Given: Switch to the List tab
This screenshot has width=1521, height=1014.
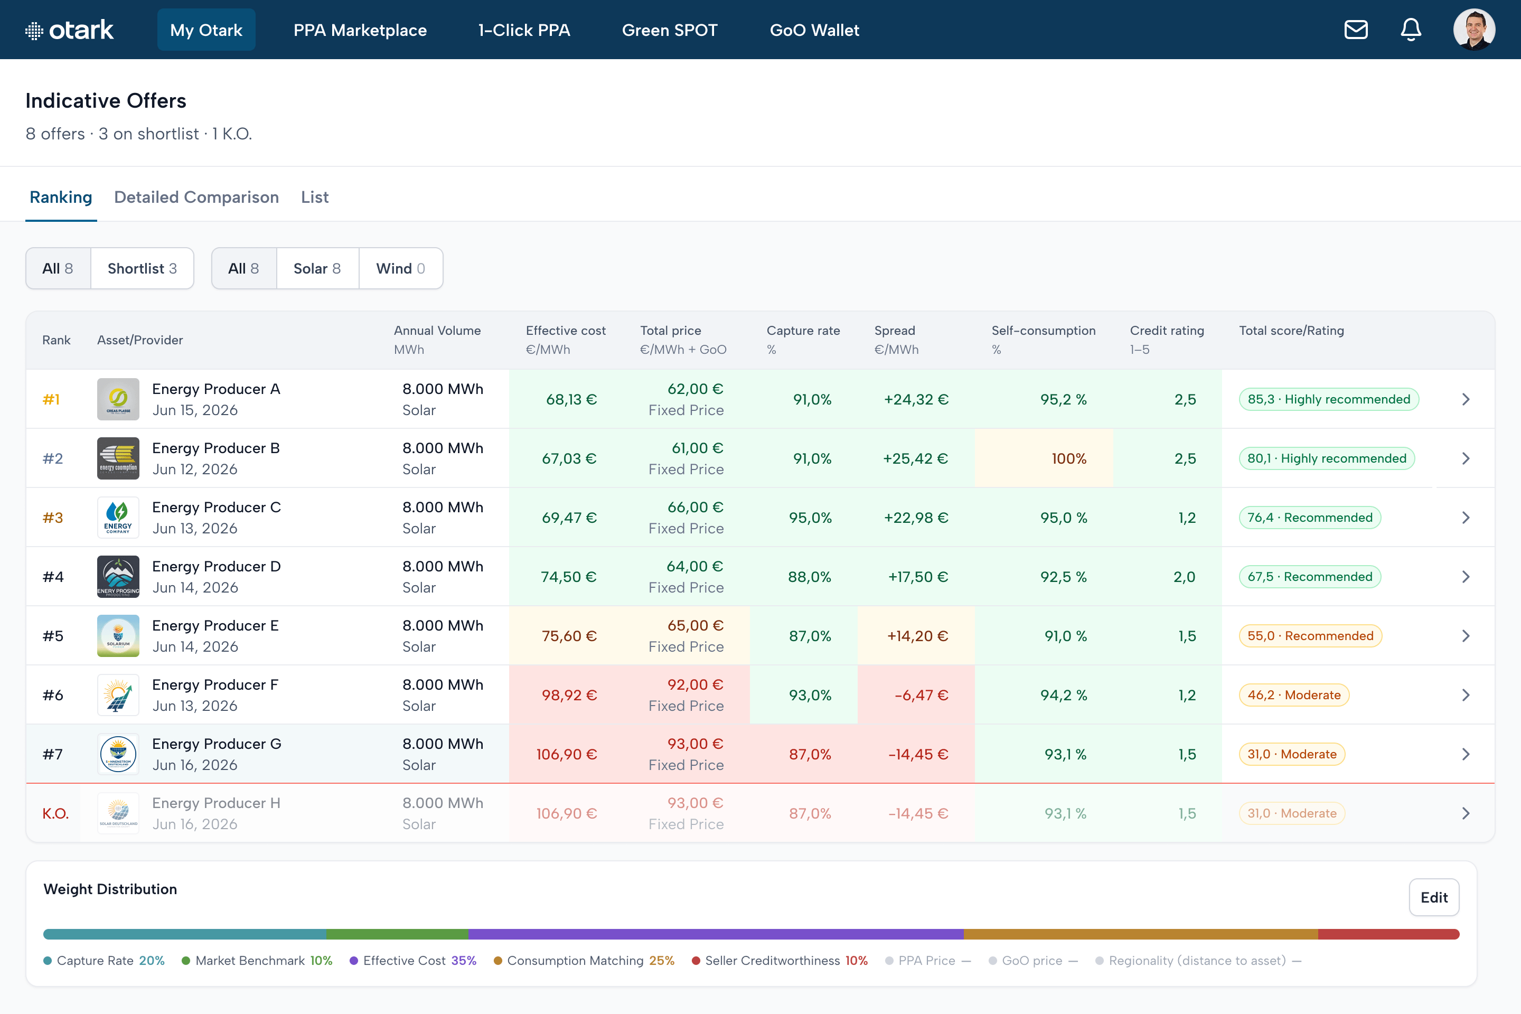Looking at the screenshot, I should point(315,197).
